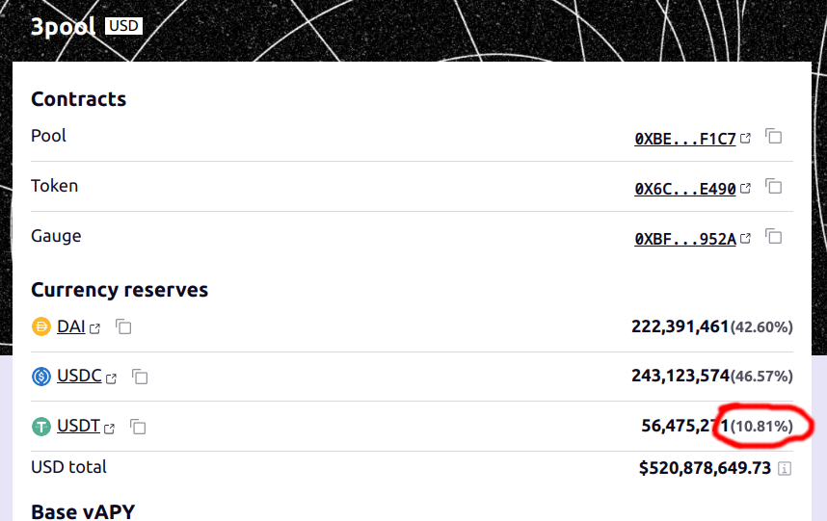This screenshot has height=521, width=827.
Task: Copy the USDT token address
Action: pos(138,427)
